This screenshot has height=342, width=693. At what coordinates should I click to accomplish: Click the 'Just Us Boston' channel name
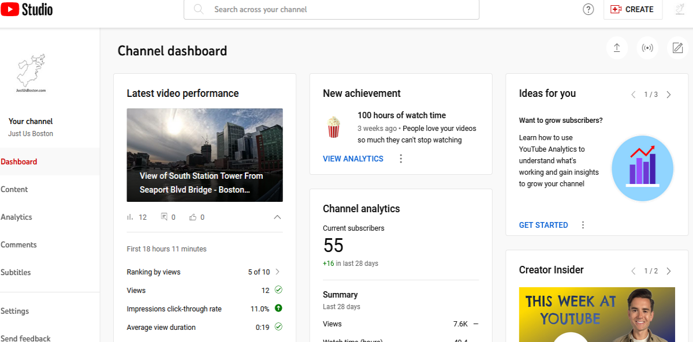(31, 134)
